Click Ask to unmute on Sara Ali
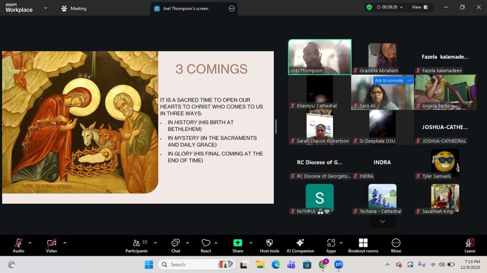487x273 pixels. 389,80
